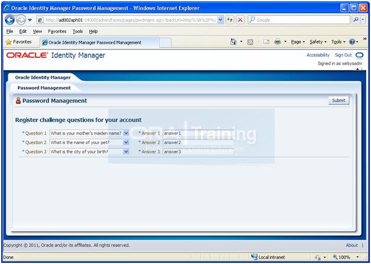Click 'Signed in as xelsysadm' text
371x264 pixels.
pos(340,63)
